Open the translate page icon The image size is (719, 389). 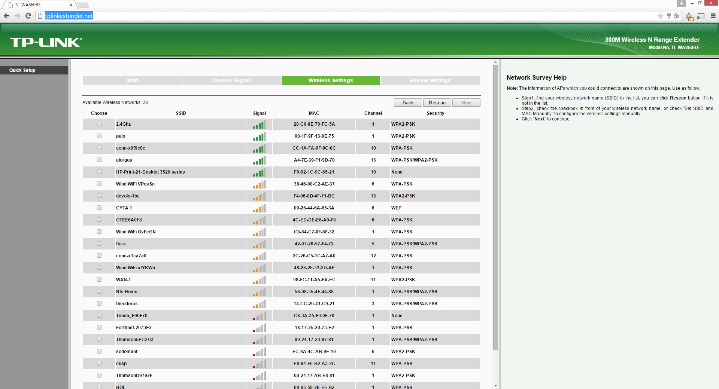[677, 16]
